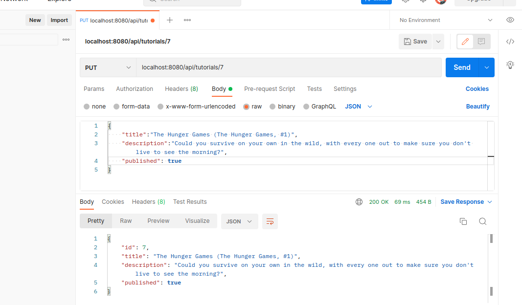Click the response body vertical scrollbar
The width and height of the screenshot is (522, 305).
[491, 265]
